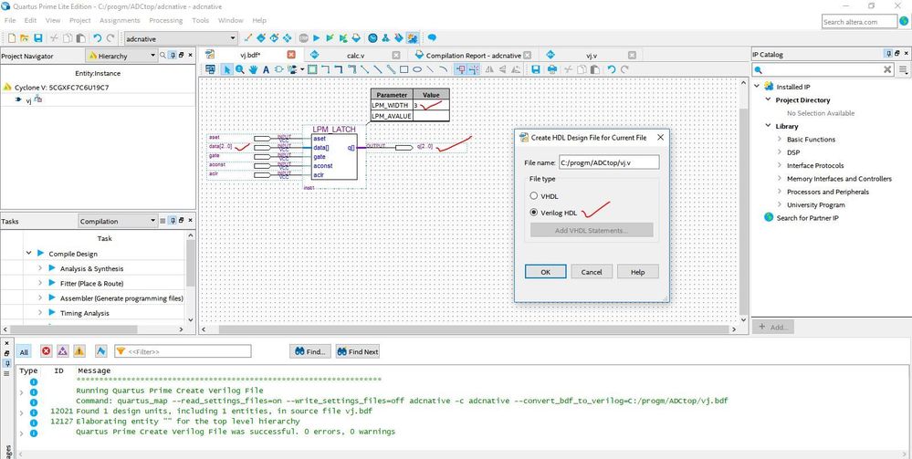Switch to the calc.v tab

[355, 55]
